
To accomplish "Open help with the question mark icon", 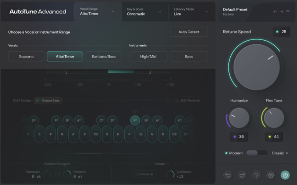I will [x=256, y=175].
